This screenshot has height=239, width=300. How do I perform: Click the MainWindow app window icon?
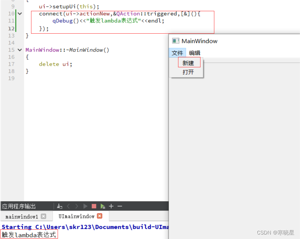(x=175, y=41)
